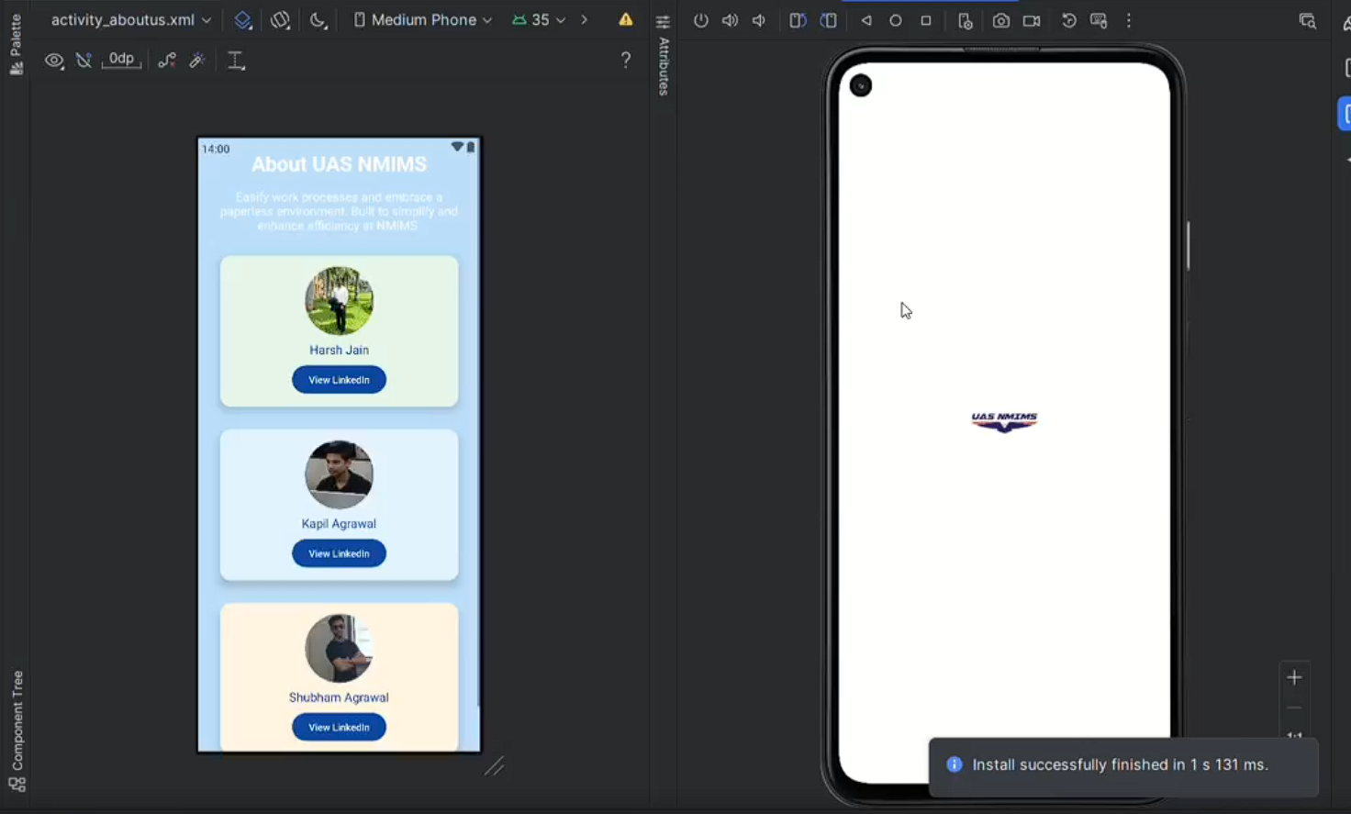Select Harsh Jain's profile photo
The width and height of the screenshot is (1351, 814).
click(339, 301)
